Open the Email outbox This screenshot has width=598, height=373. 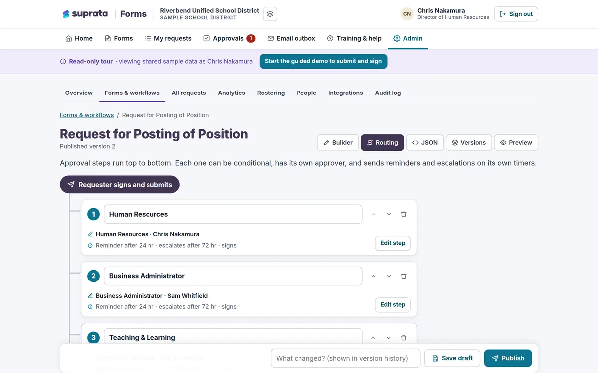tap(292, 38)
